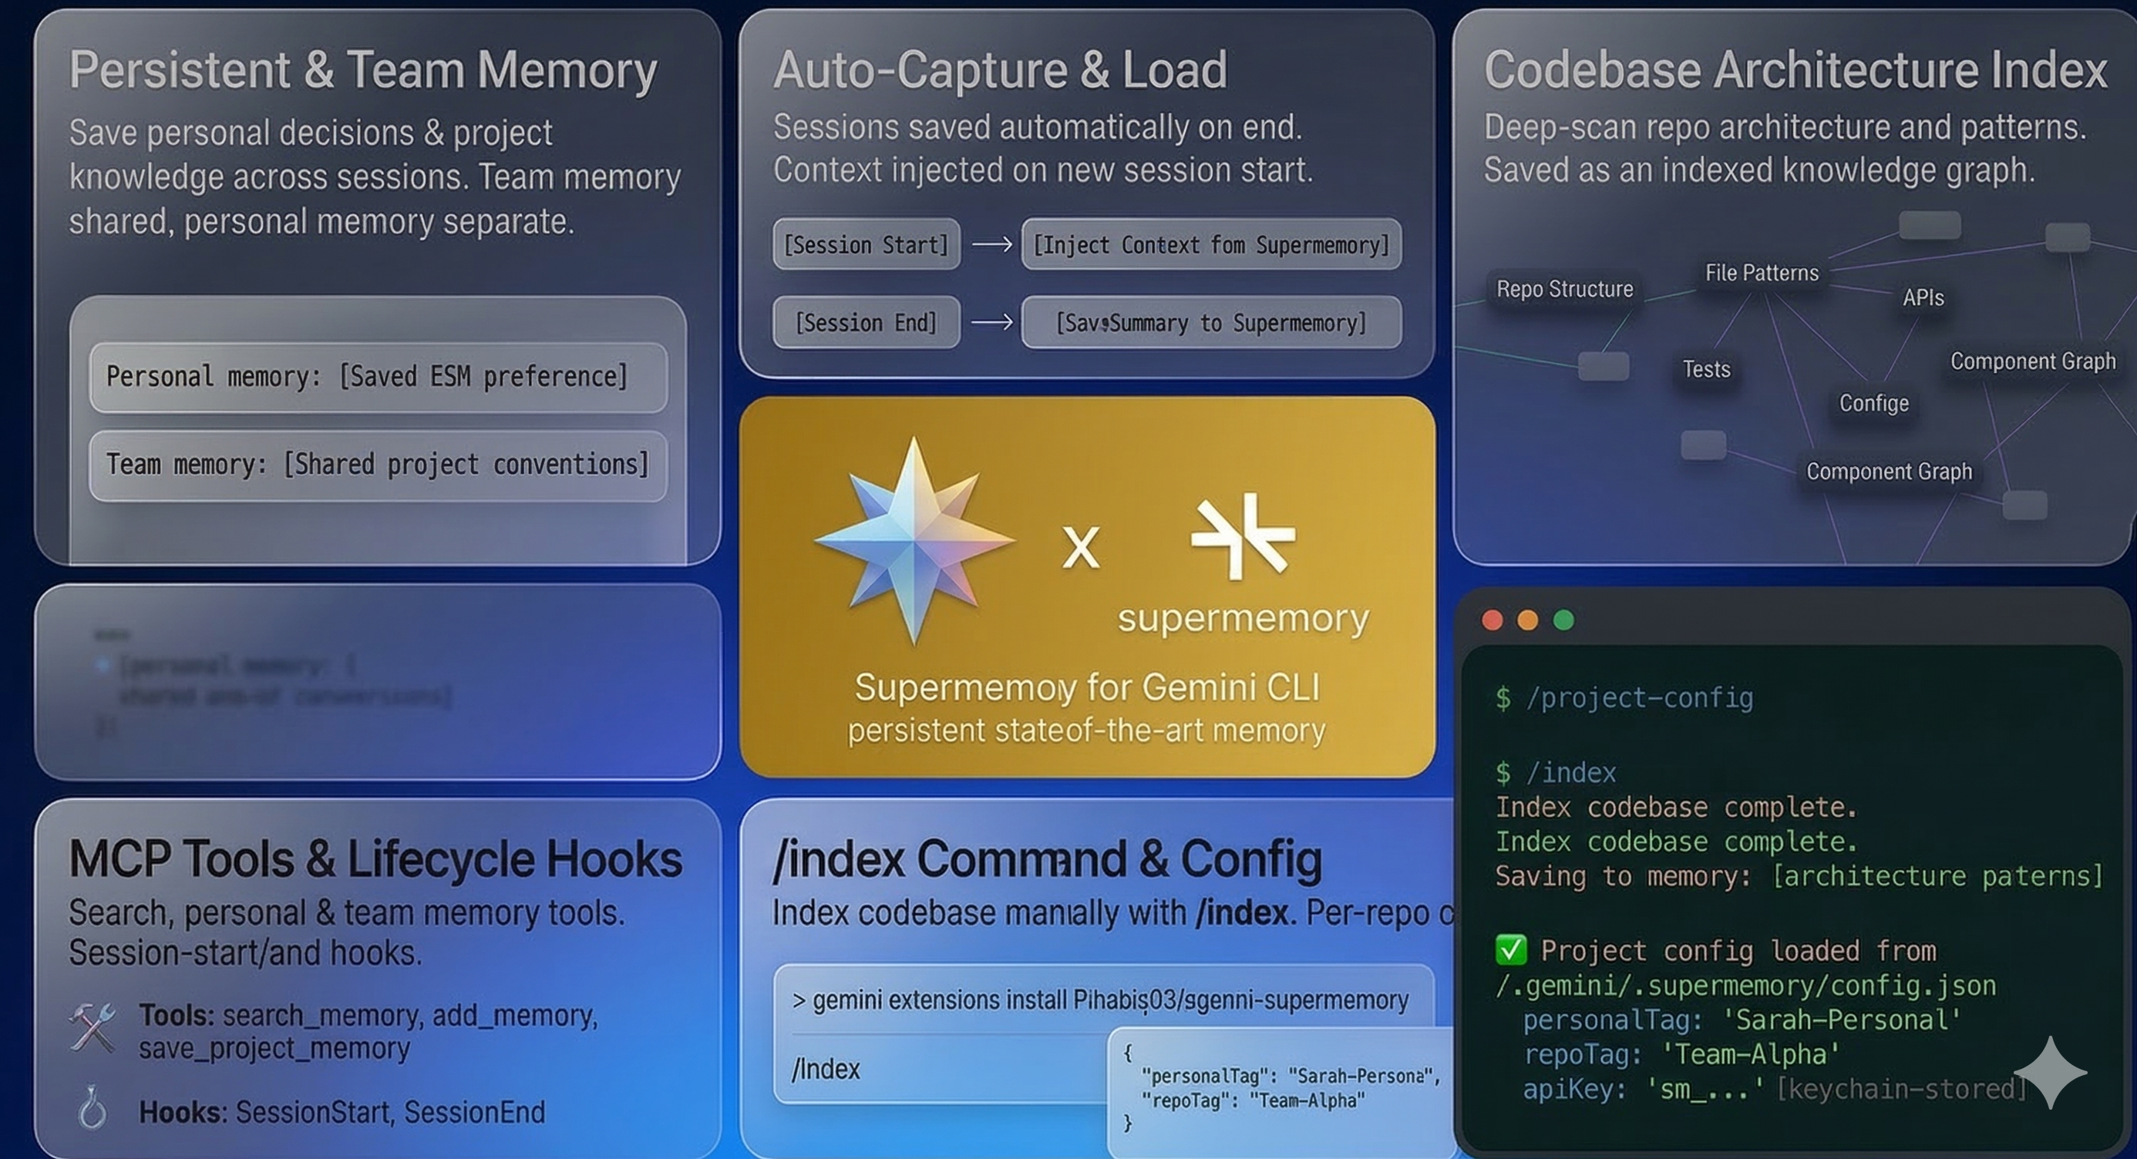Click the [Session End] box
The width and height of the screenshot is (2137, 1159).
(x=866, y=322)
